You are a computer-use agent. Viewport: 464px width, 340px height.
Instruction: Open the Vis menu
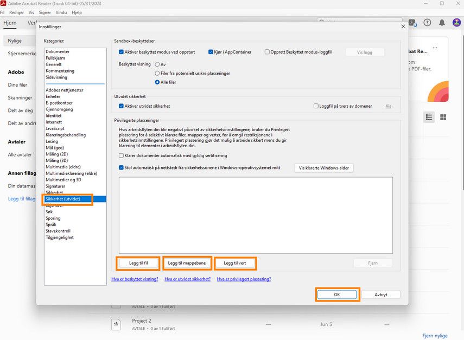coord(31,12)
